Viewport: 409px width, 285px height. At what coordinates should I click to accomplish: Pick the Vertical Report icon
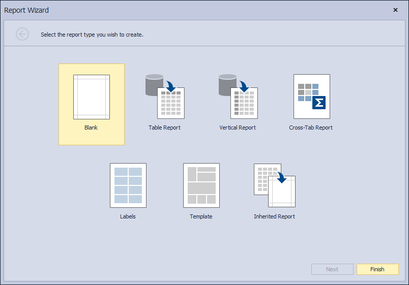tap(238, 97)
